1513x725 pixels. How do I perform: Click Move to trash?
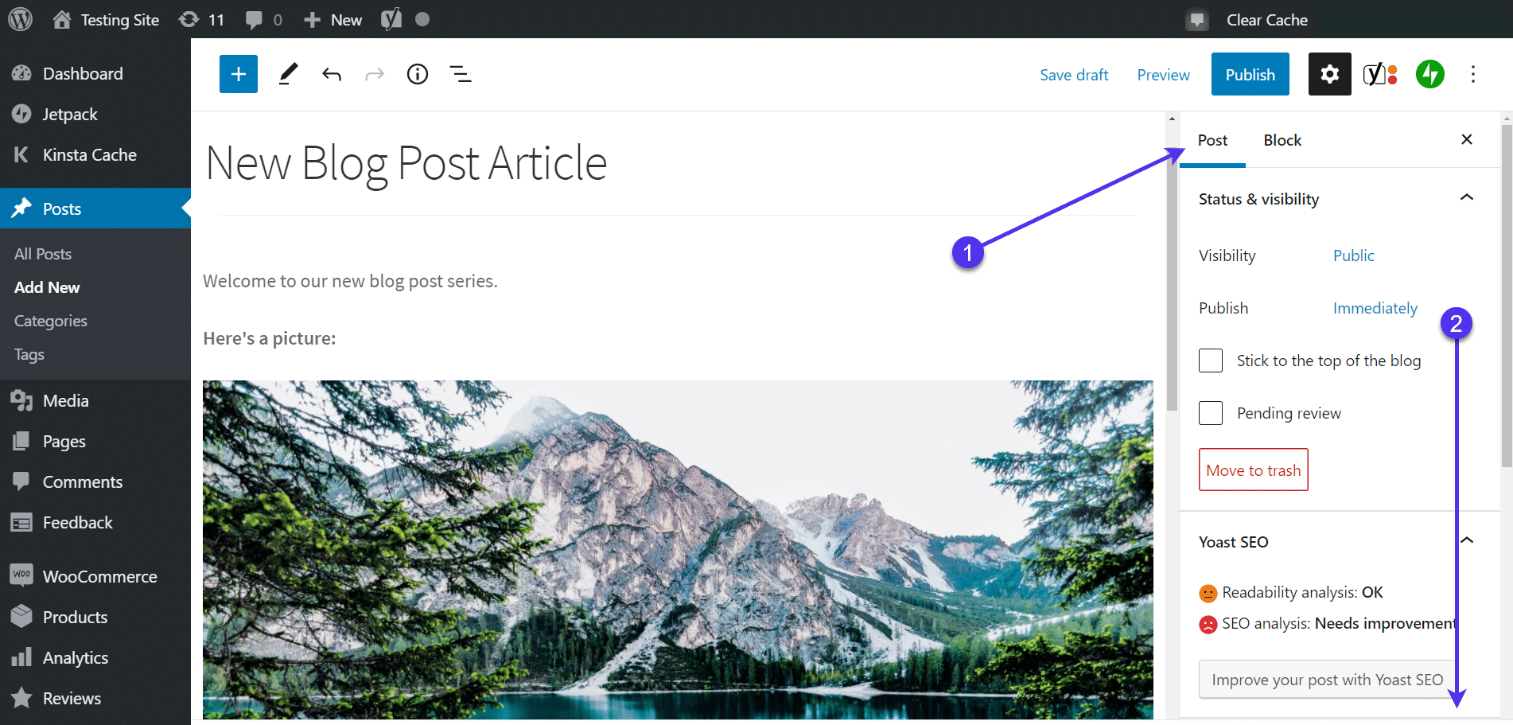click(x=1253, y=470)
